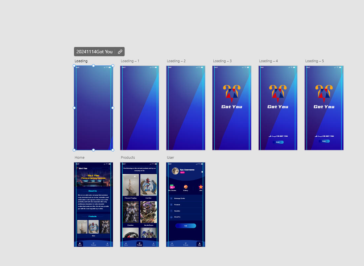
Task: Click the Film Review camera icon in User frame
Action: [172, 187]
